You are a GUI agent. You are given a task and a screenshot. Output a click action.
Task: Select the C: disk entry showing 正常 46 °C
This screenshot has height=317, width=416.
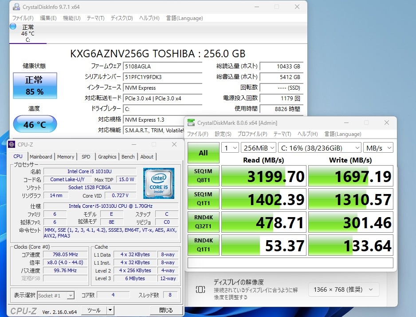(28, 33)
